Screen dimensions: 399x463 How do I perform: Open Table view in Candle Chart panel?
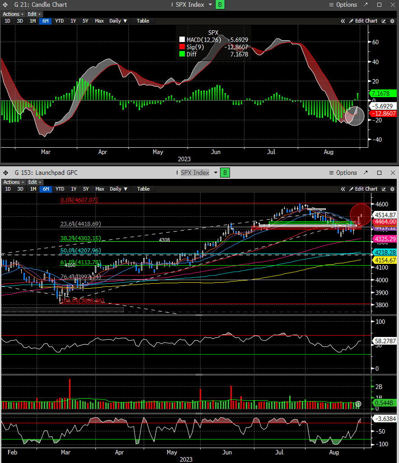pos(143,21)
